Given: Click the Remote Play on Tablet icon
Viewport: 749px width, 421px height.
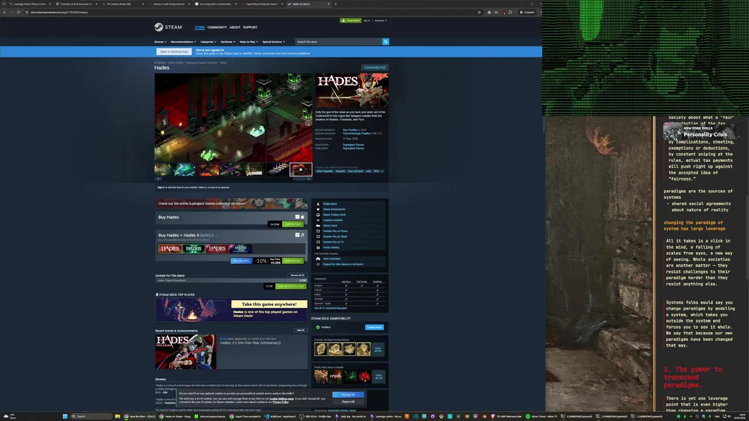Looking at the screenshot, I should (318, 236).
